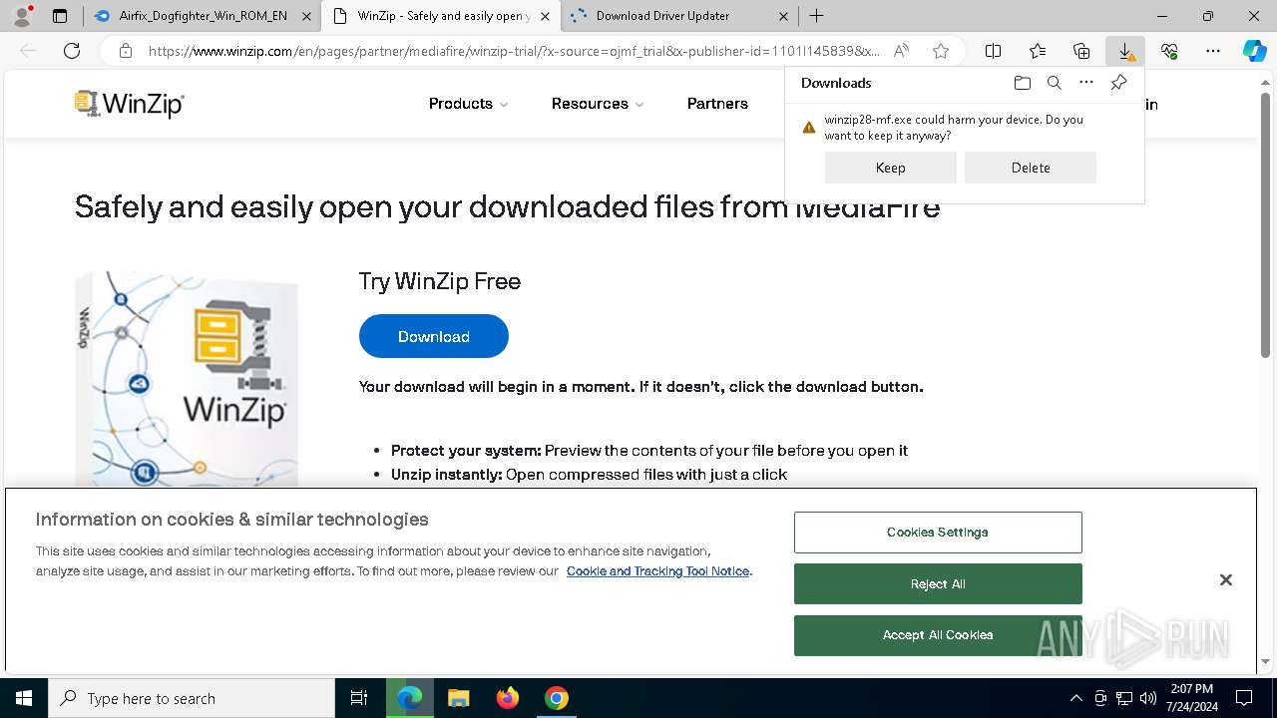Add page to favorites star icon
The image size is (1277, 718).
pyautogui.click(x=940, y=51)
